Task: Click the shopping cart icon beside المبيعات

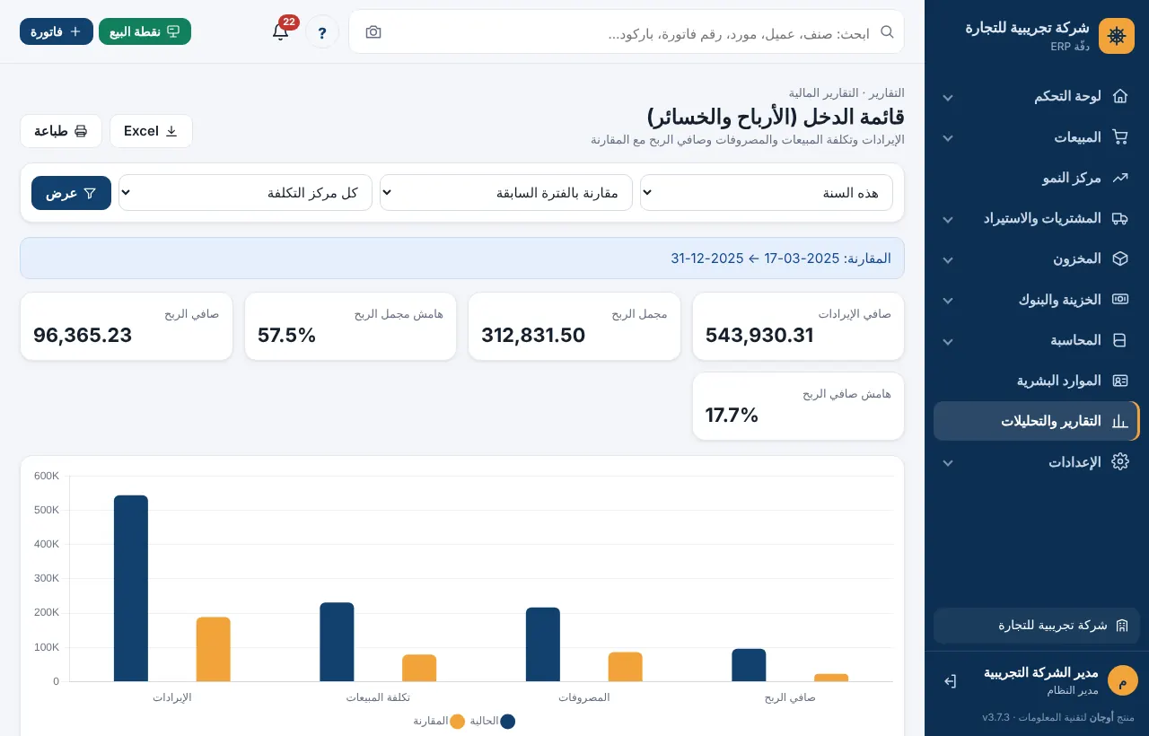Action: tap(1119, 137)
